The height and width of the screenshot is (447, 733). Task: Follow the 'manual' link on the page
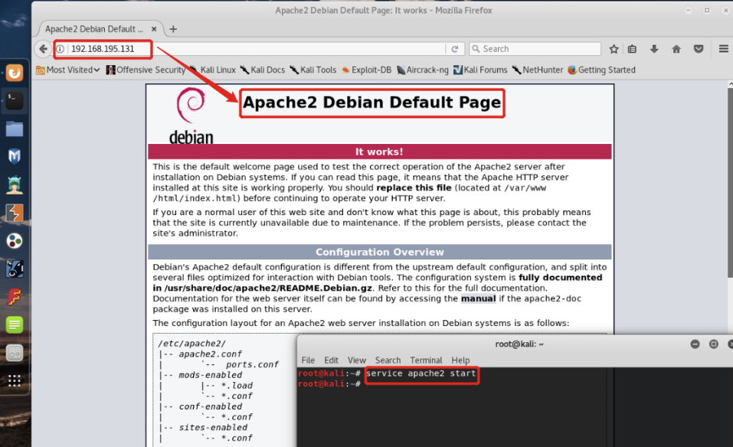tap(478, 299)
